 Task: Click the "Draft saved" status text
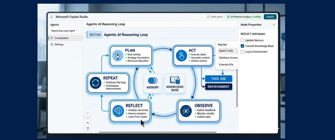coord(217,17)
